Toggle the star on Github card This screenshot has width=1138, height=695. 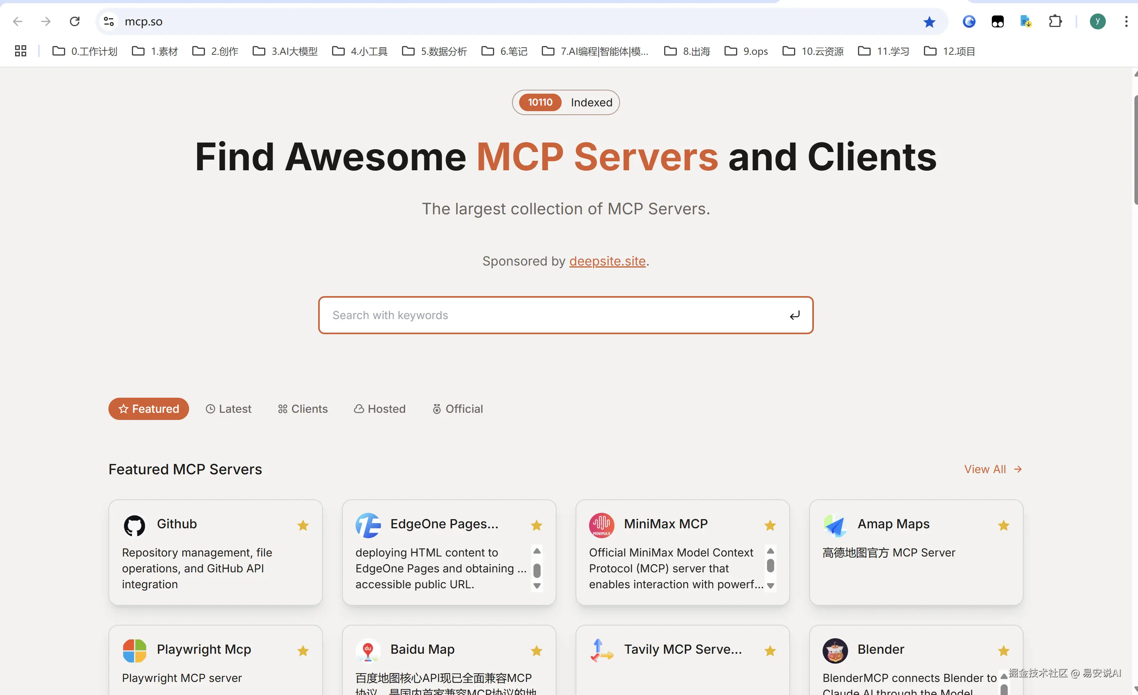click(303, 525)
